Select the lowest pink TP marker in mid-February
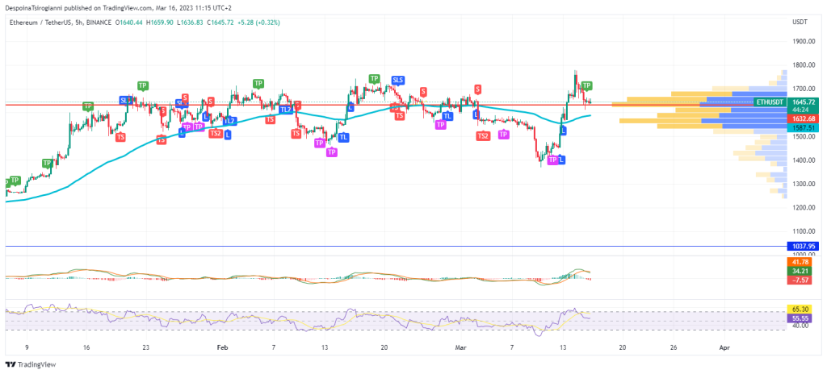This screenshot has height=374, width=827. coord(331,152)
